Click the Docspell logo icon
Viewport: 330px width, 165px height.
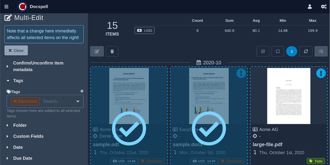coord(22,7)
